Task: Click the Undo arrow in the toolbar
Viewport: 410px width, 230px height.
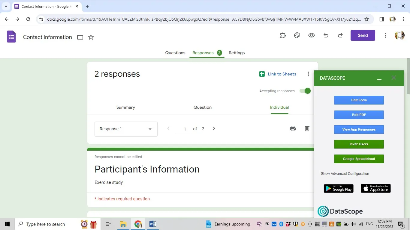Action: pos(326,35)
